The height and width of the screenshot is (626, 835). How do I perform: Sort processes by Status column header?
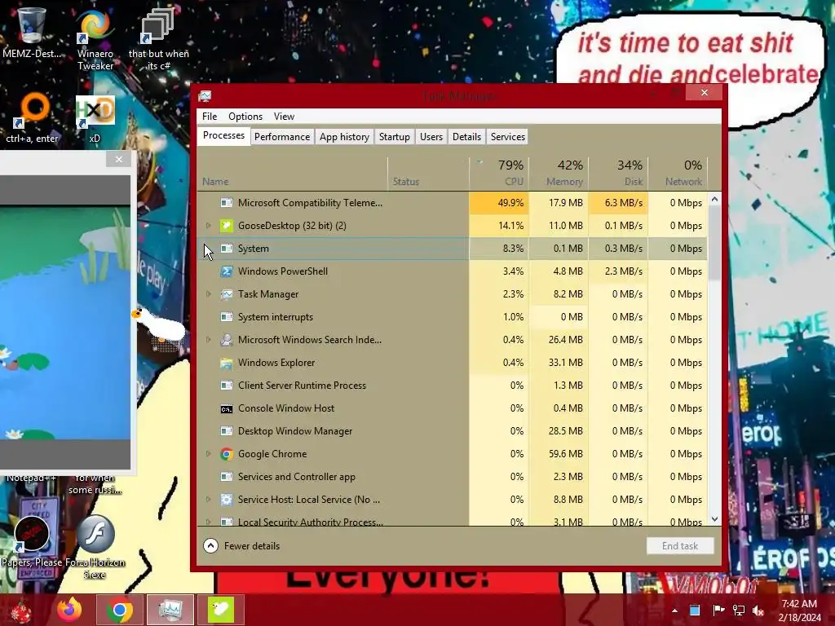coord(428,173)
